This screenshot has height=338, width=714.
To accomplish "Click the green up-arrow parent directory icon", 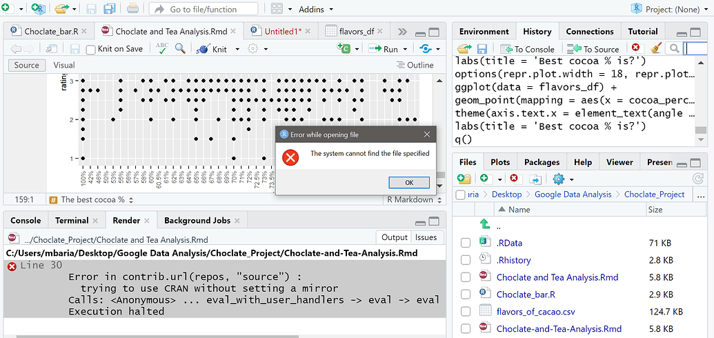I will pos(485,223).
